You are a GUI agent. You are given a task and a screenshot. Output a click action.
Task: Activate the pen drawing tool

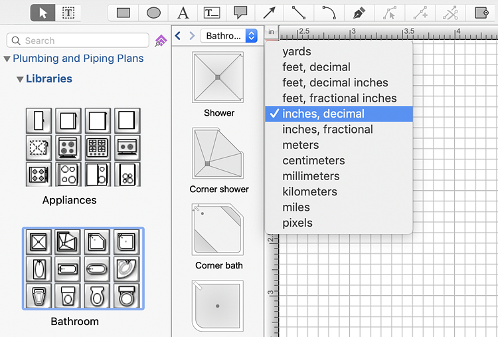(359, 12)
